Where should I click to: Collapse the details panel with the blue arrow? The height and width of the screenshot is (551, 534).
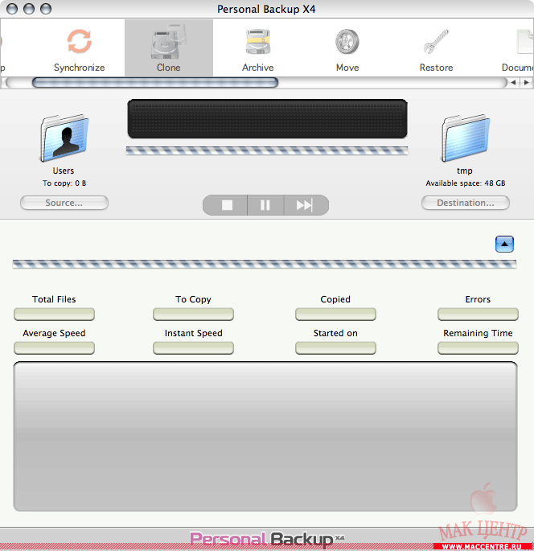504,244
